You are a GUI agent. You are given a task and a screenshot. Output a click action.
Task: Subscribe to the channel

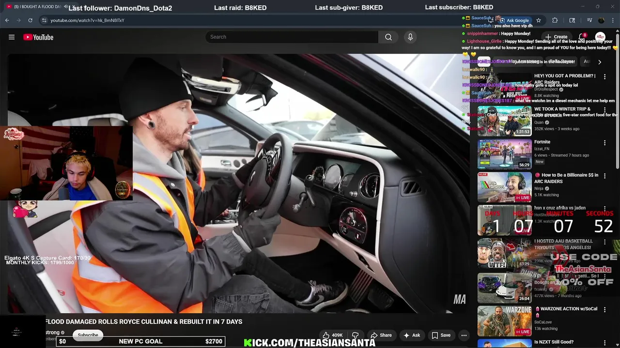(x=88, y=335)
